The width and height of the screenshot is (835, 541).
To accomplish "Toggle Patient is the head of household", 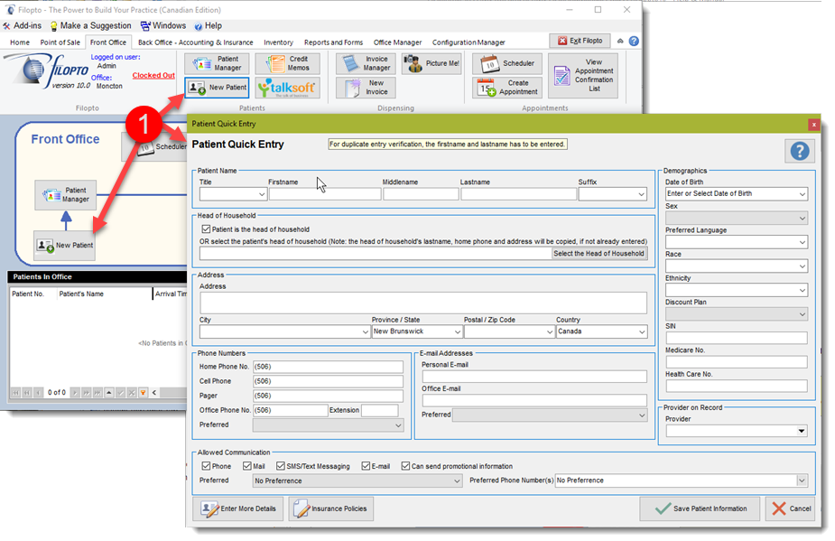I will (x=206, y=229).
